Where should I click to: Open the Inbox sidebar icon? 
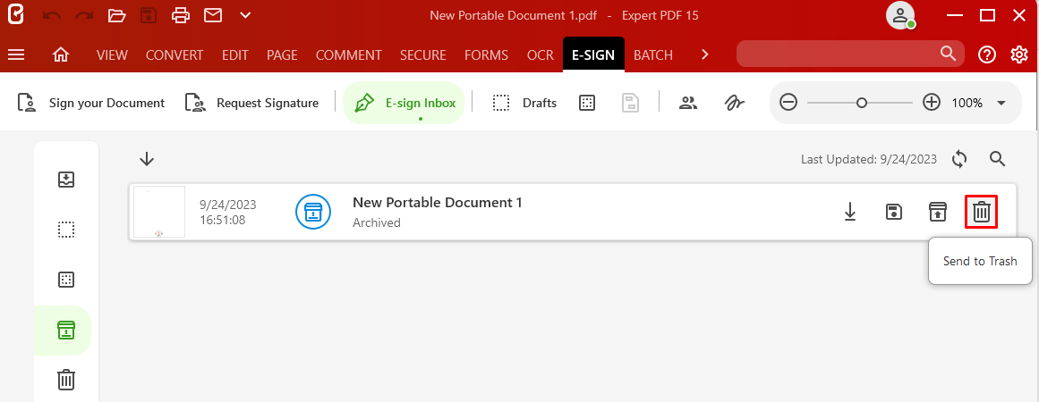[65, 180]
